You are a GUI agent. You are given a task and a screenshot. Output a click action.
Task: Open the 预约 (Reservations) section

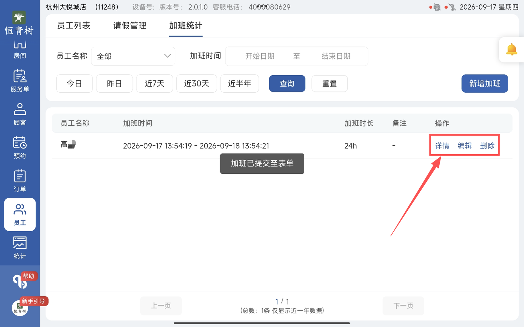tap(20, 148)
